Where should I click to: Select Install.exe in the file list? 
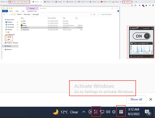pos(26,27)
